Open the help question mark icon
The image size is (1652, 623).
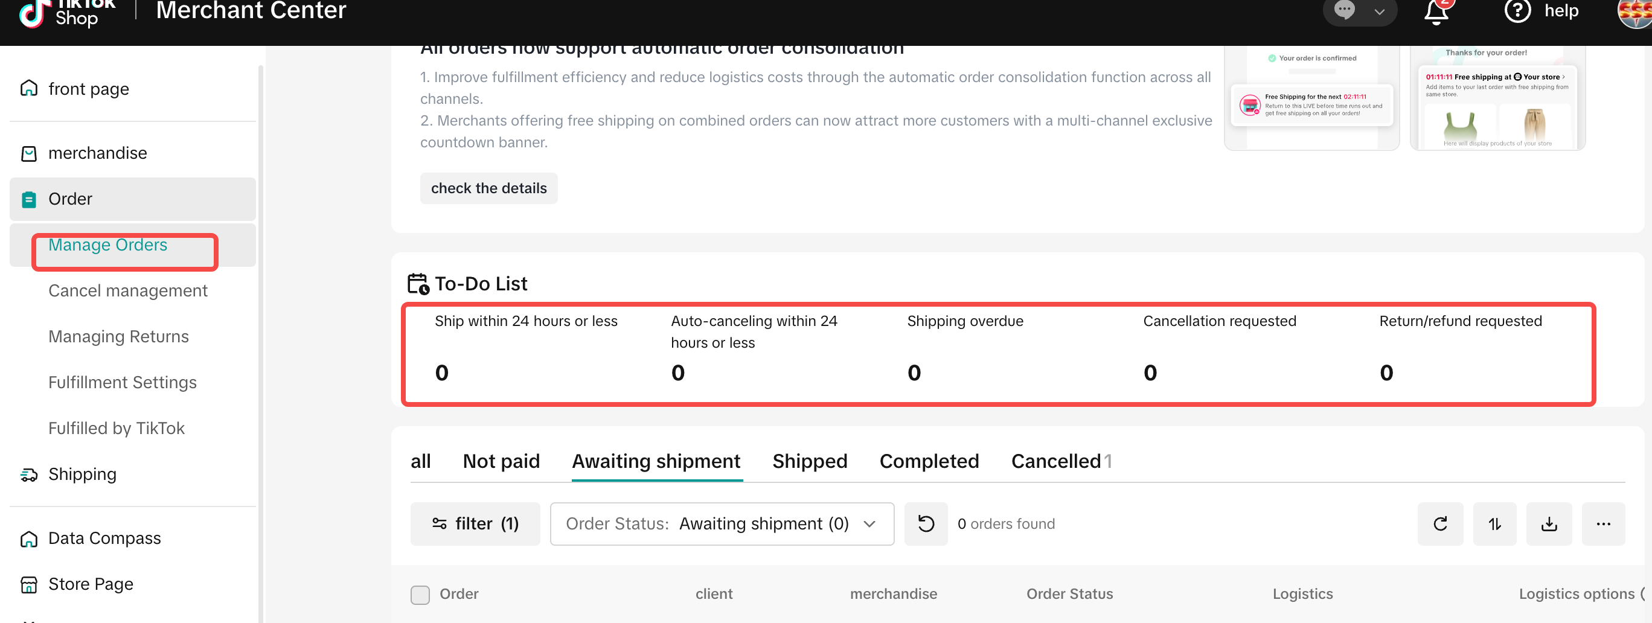[1517, 11]
